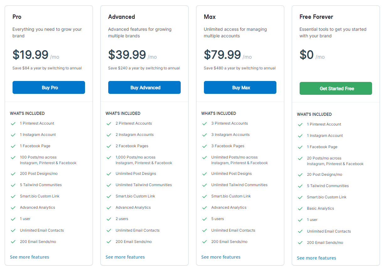
Task: Click the Max plan title heading
Action: [x=210, y=17]
